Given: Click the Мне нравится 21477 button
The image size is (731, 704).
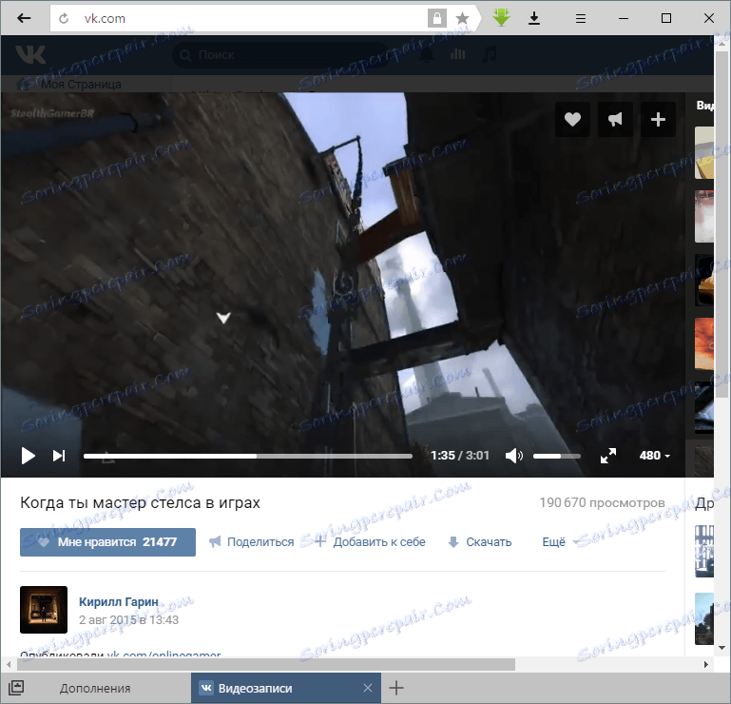Looking at the screenshot, I should 107,542.
